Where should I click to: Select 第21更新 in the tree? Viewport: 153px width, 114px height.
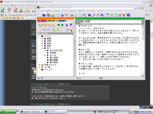pyautogui.click(x=54, y=58)
